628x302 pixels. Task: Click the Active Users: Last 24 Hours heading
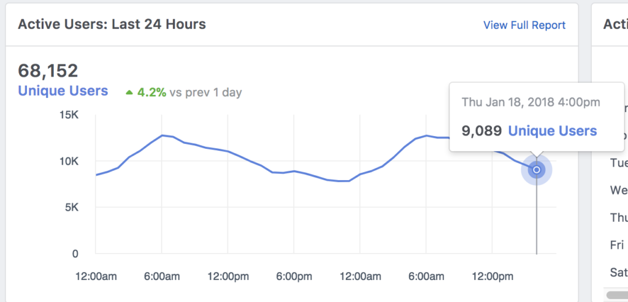tap(112, 25)
